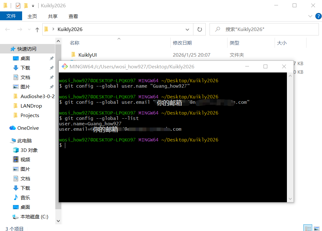
Task: Click the 3D 对象 cube icon
Action: (15, 150)
